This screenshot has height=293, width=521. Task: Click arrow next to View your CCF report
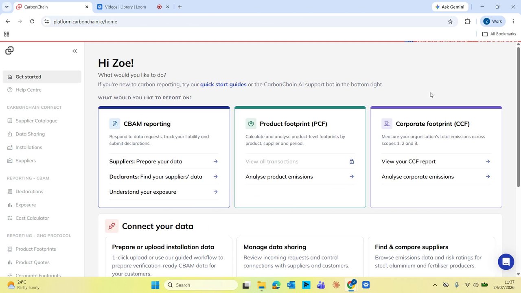(x=488, y=162)
